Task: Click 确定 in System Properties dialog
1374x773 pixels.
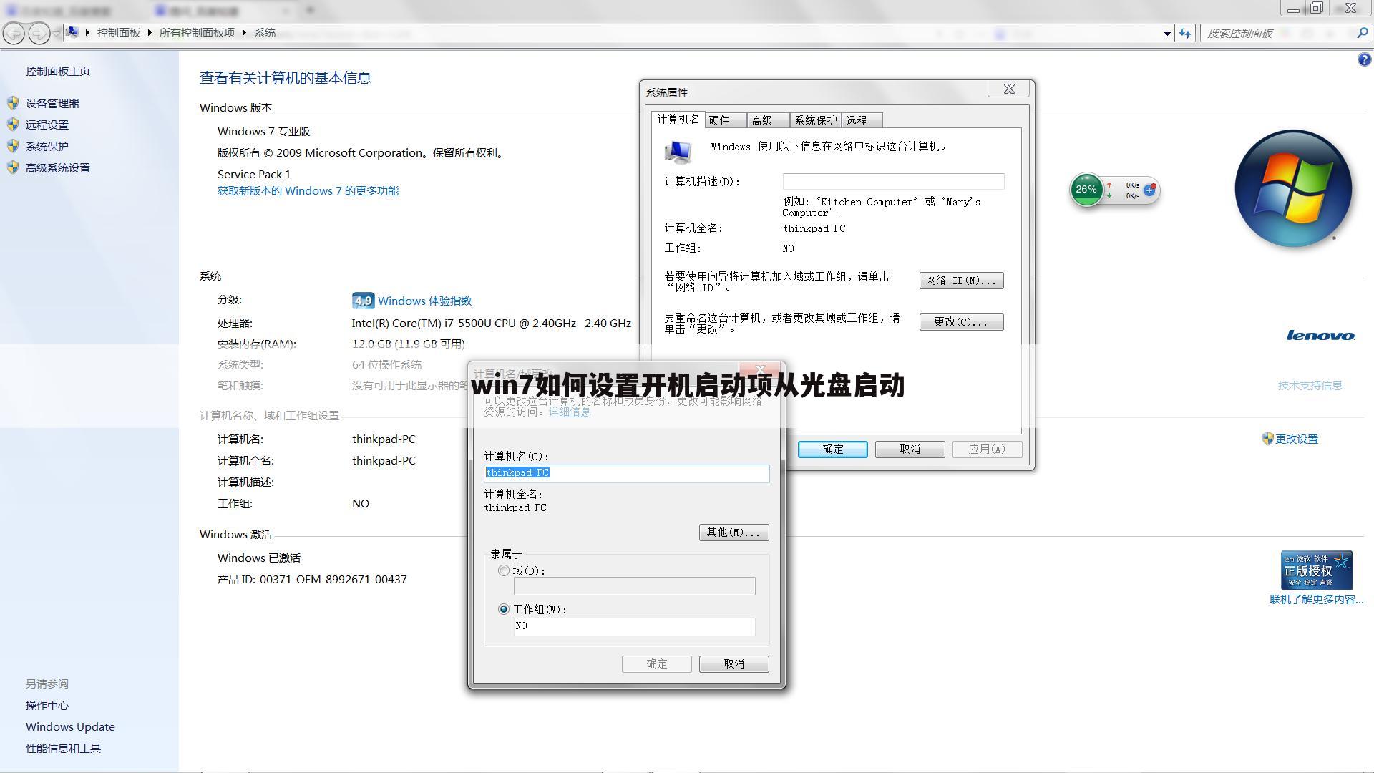Action: click(833, 449)
